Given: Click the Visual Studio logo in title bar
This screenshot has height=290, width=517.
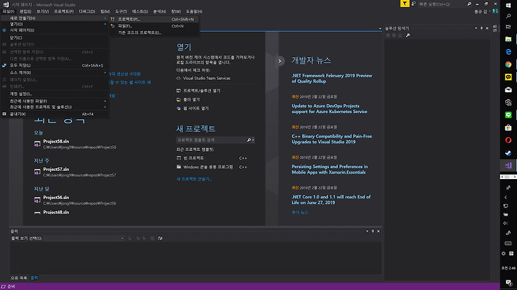Looking at the screenshot, I should pos(6,4).
